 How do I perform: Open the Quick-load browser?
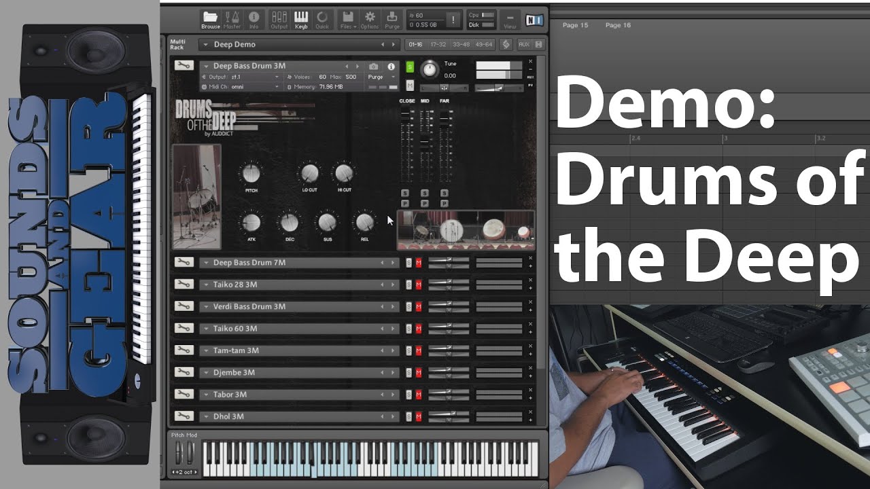tap(322, 20)
